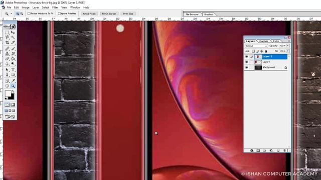Open the Opacity slider arrow
Screen dimensions: 321x180
(288, 45)
